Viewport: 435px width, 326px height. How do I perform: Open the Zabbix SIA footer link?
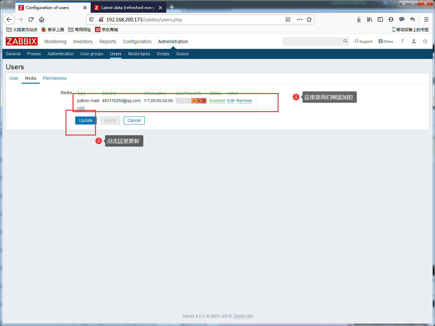[x=243, y=316]
